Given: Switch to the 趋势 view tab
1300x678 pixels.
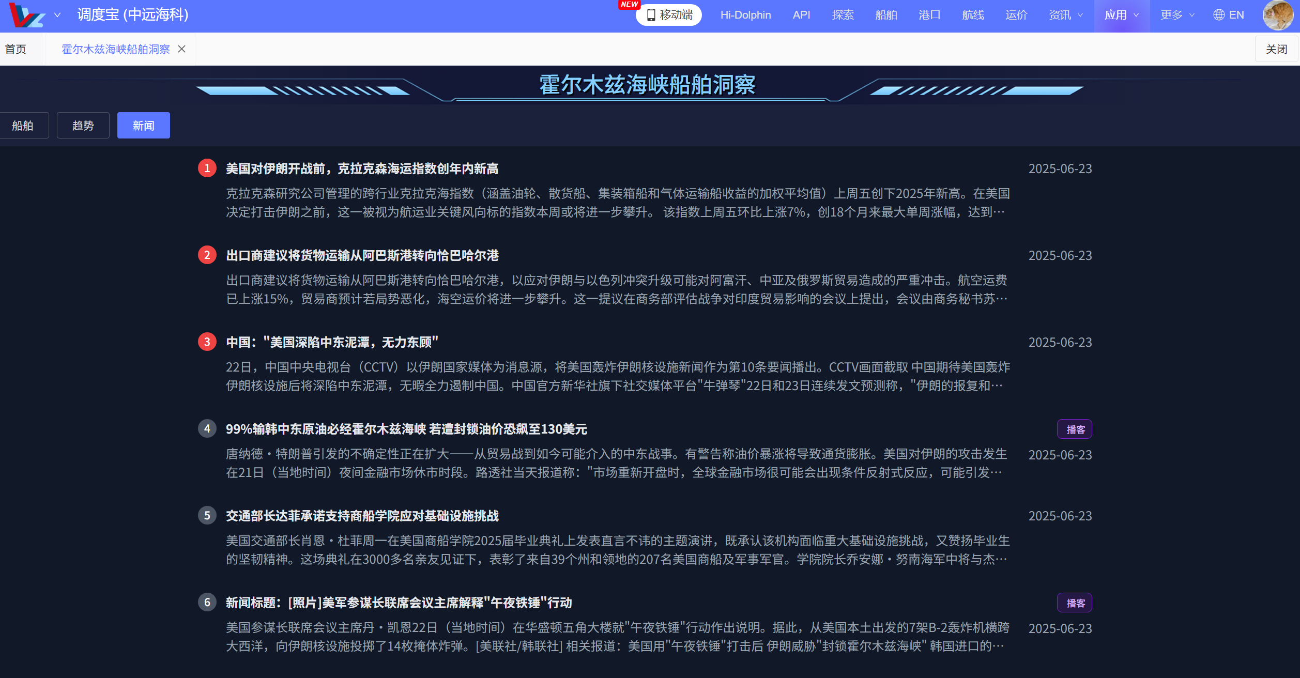Looking at the screenshot, I should pos(83,126).
